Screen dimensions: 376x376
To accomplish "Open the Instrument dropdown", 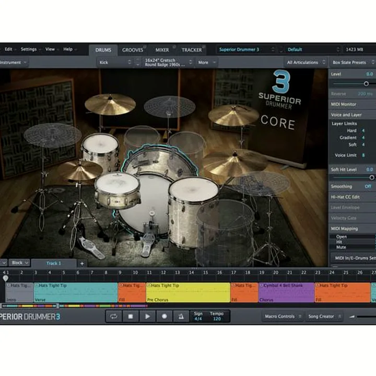I will [13, 62].
